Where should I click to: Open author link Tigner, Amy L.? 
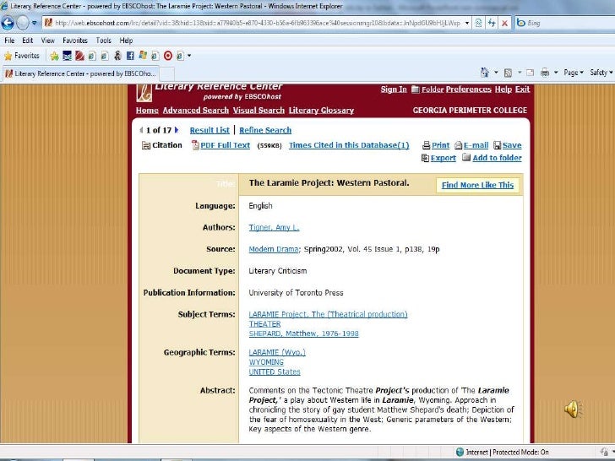coord(274,227)
